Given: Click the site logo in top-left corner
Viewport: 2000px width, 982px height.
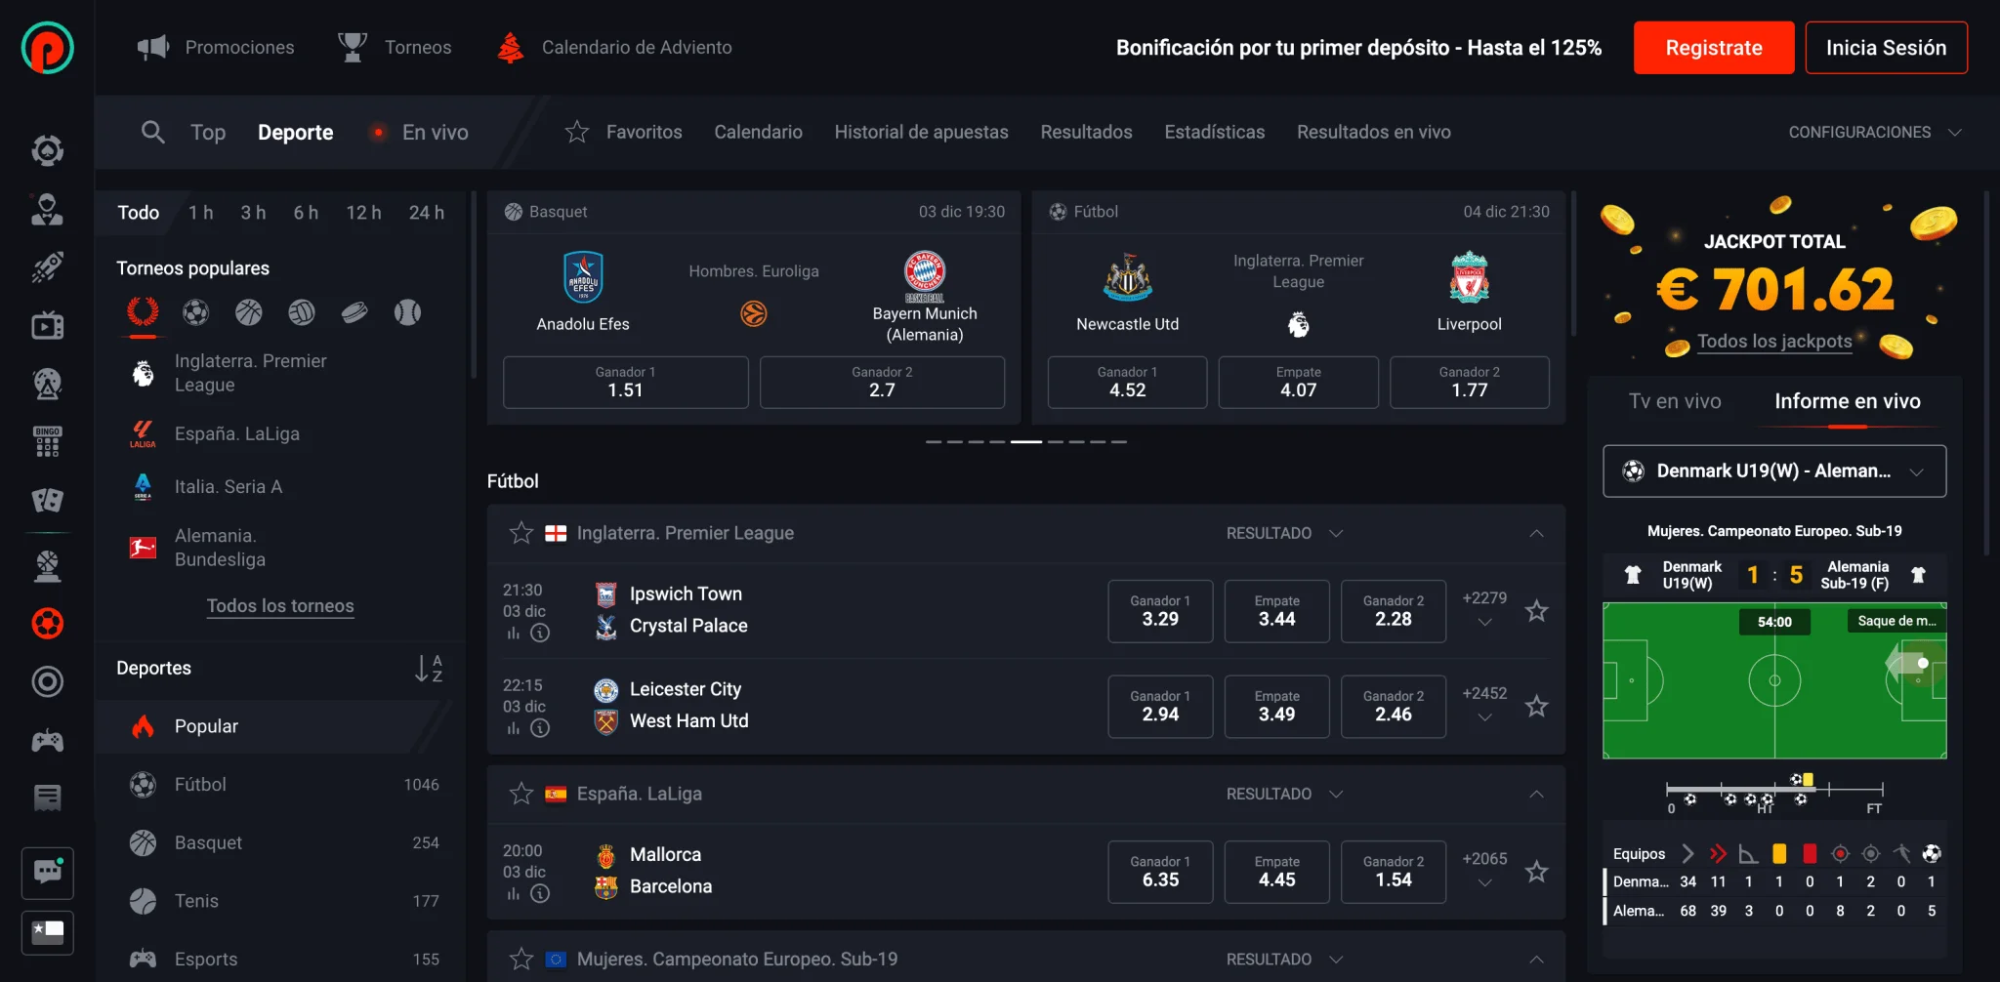Looking at the screenshot, I should (47, 47).
